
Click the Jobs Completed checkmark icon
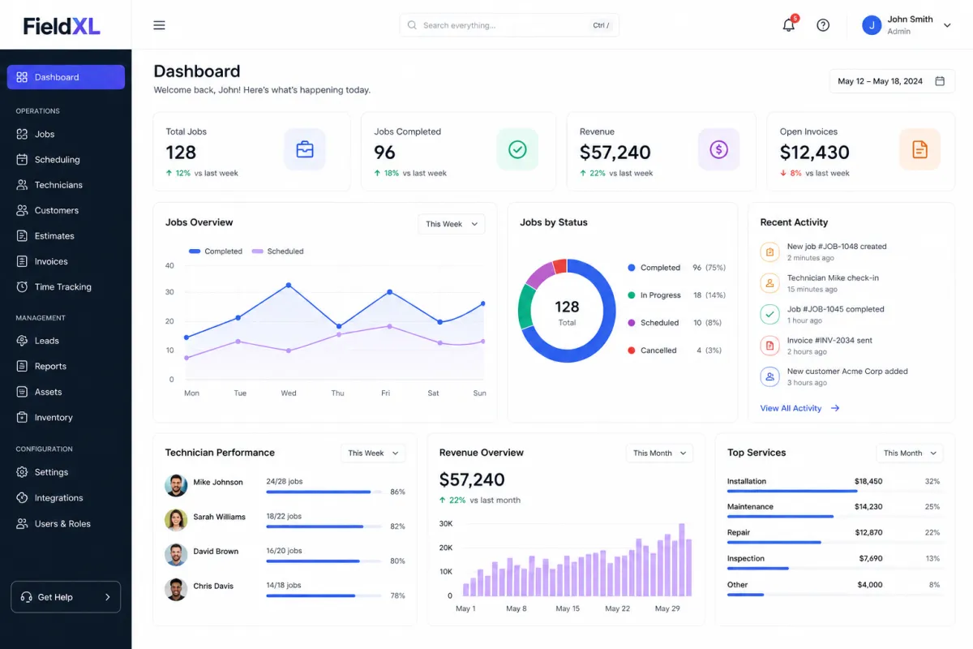(x=517, y=149)
